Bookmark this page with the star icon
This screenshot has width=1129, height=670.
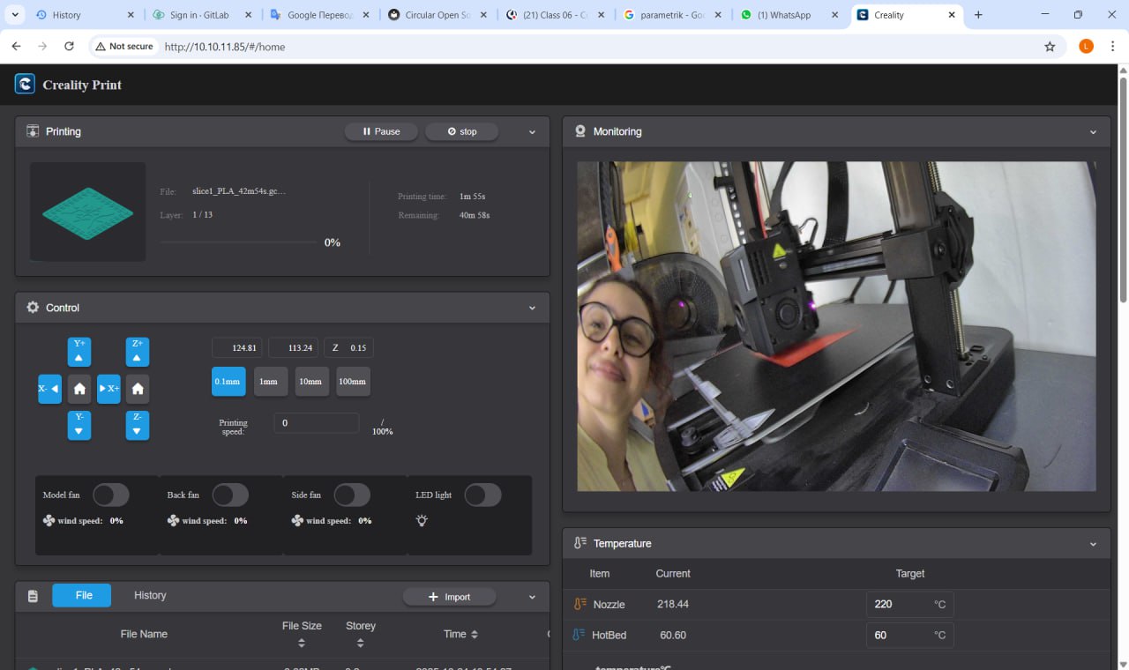coord(1050,47)
